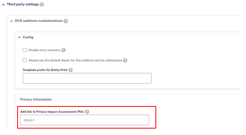Click the Always use the default theme label text
The image size is (246, 135).
(75, 60)
